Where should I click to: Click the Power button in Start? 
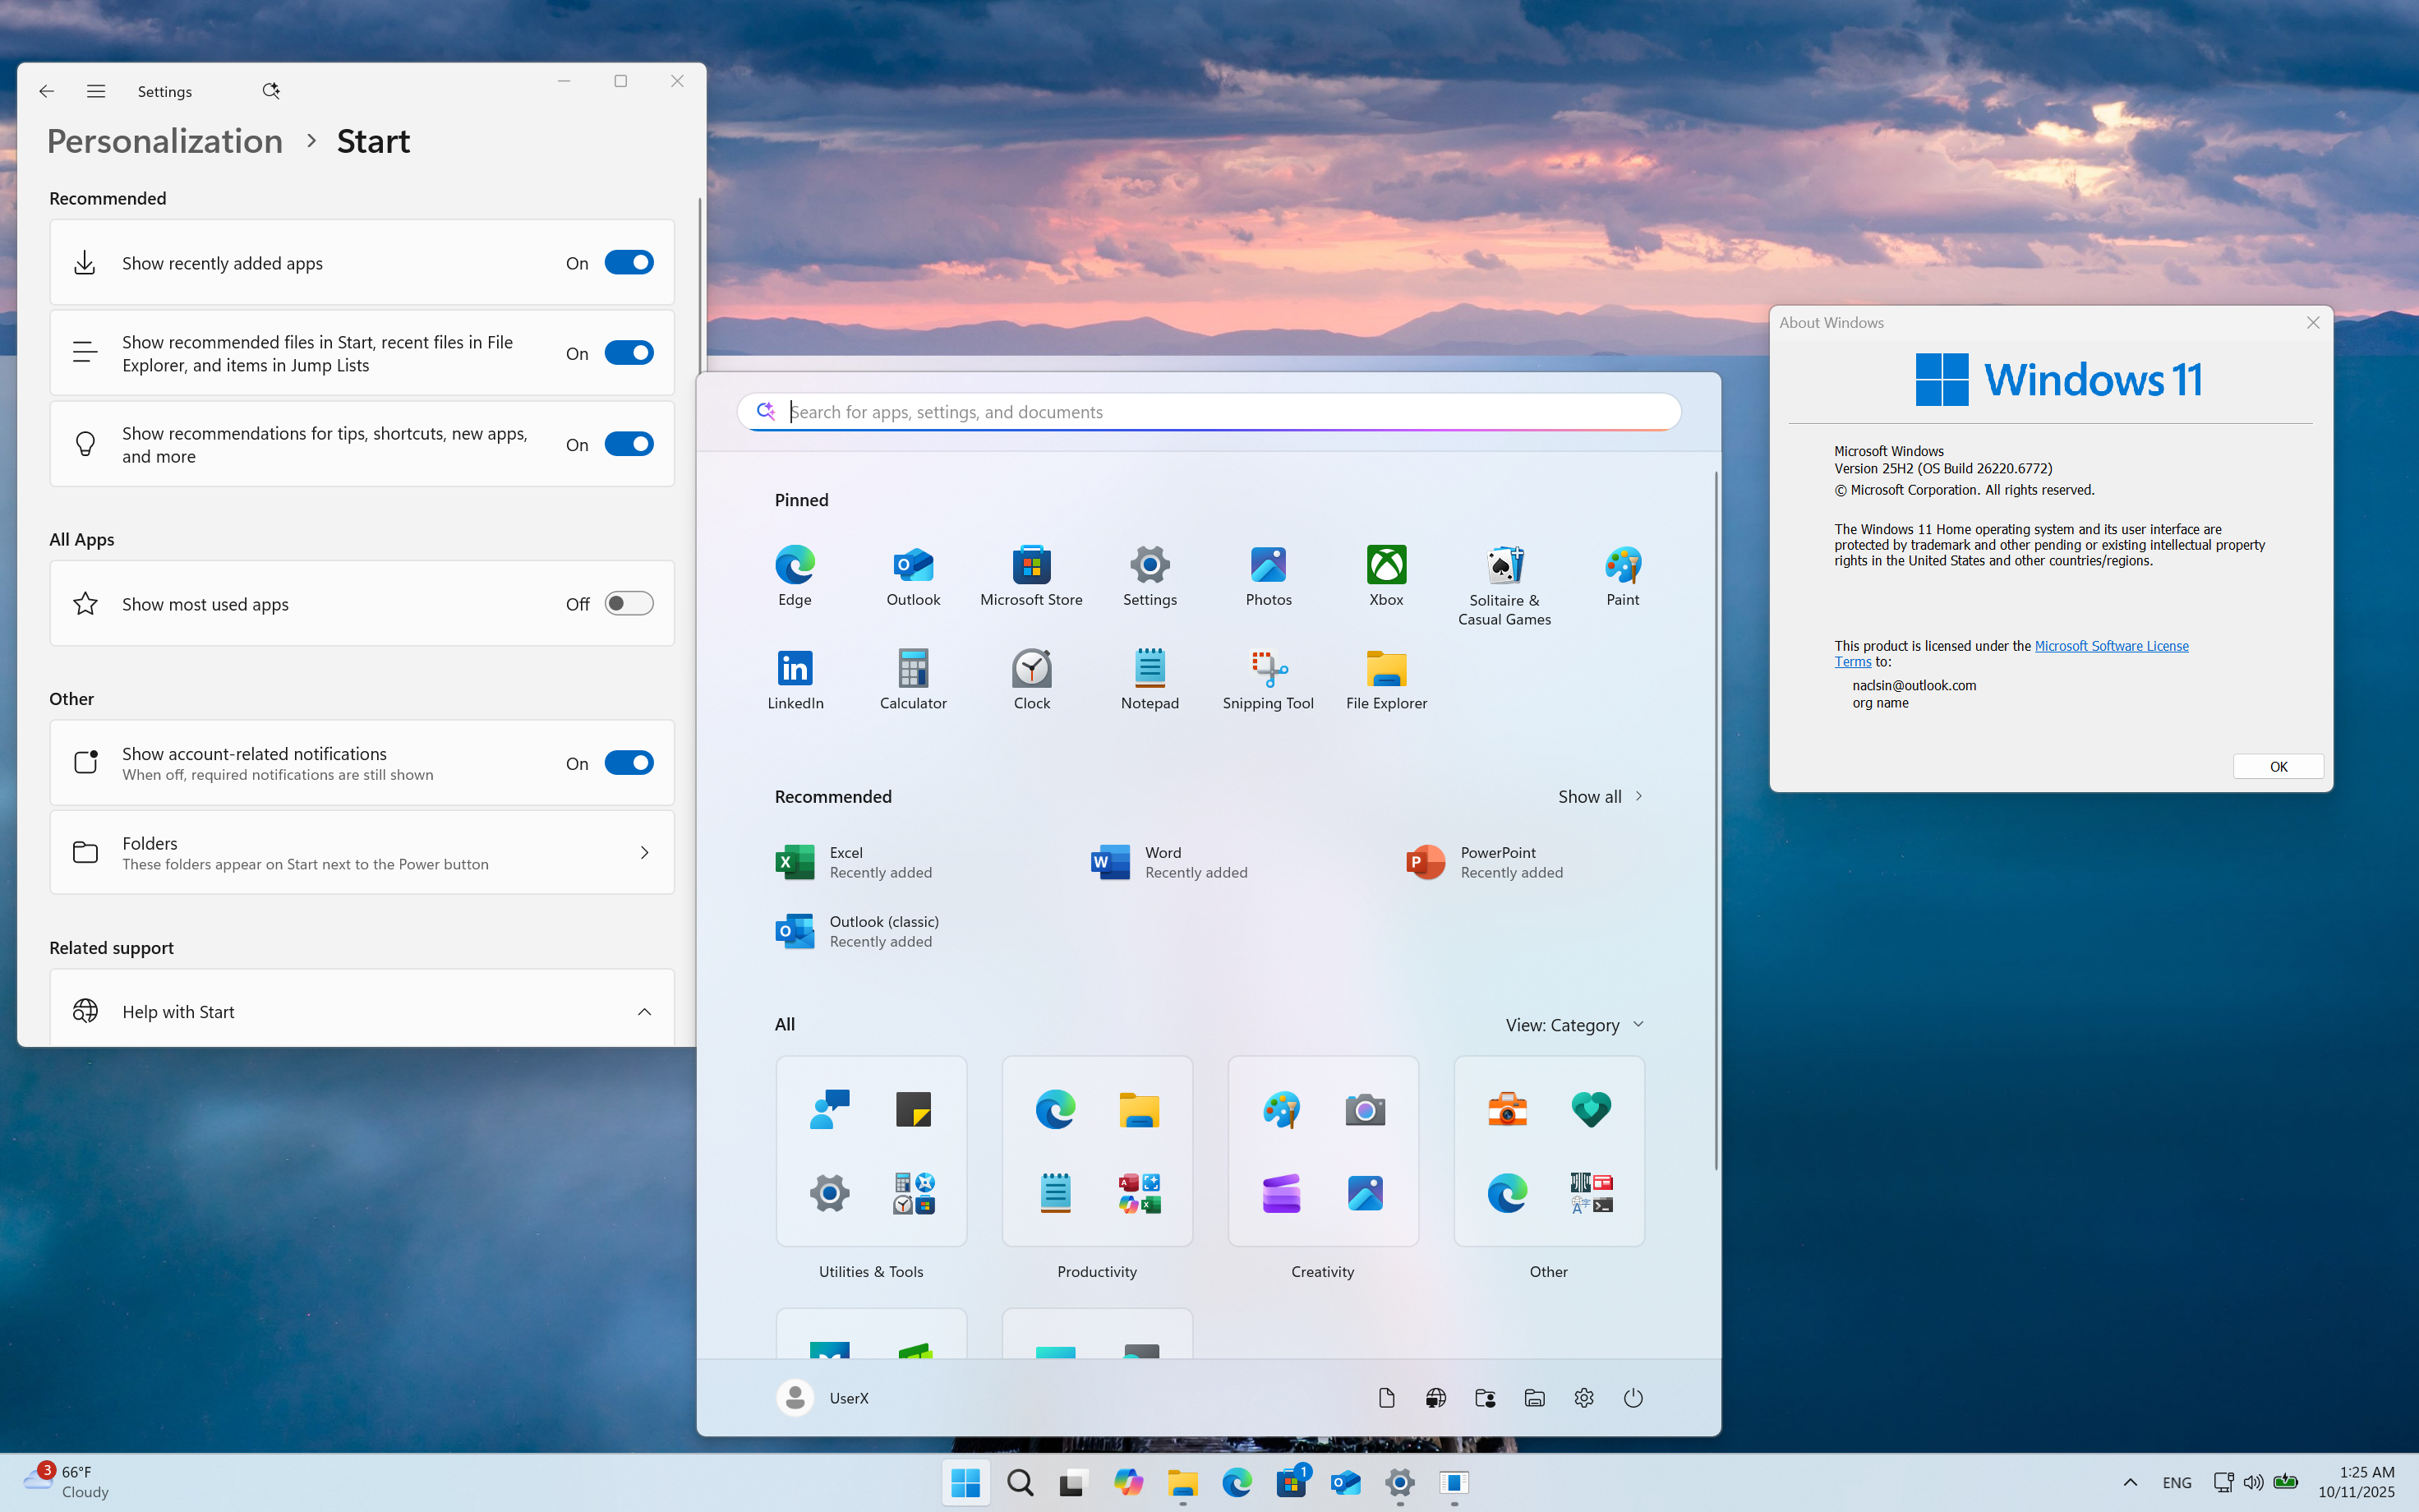(1633, 1398)
